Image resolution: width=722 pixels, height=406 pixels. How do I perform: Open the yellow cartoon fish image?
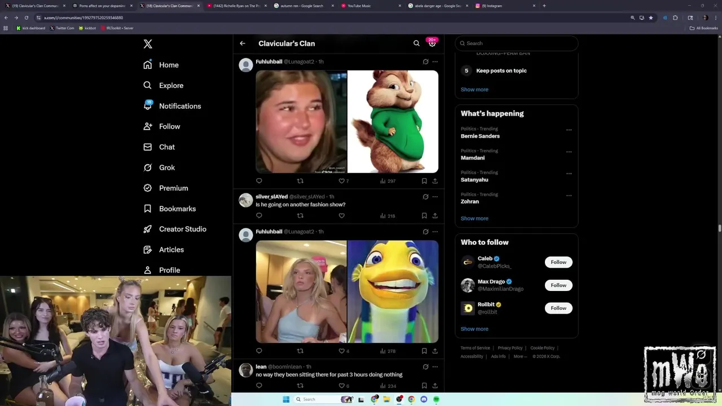tap(393, 292)
